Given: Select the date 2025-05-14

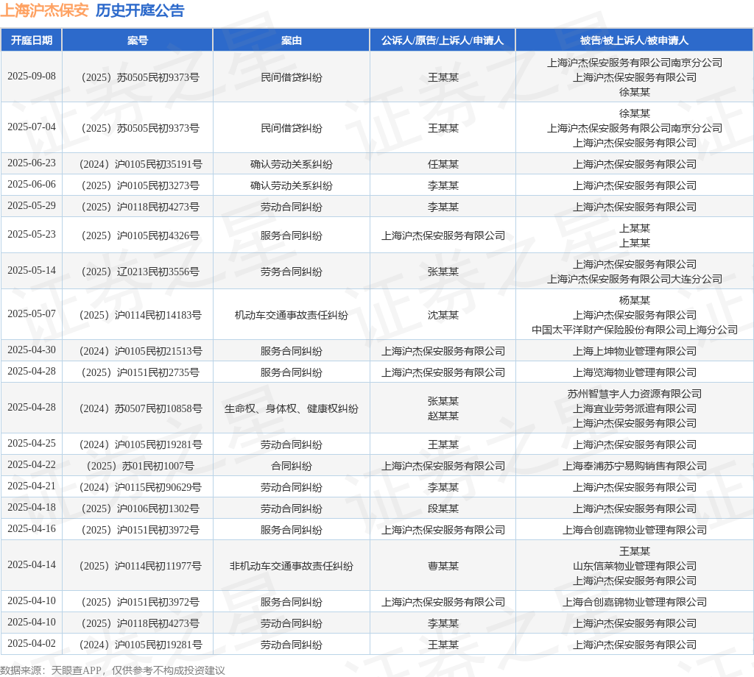Looking at the screenshot, I should [31, 271].
